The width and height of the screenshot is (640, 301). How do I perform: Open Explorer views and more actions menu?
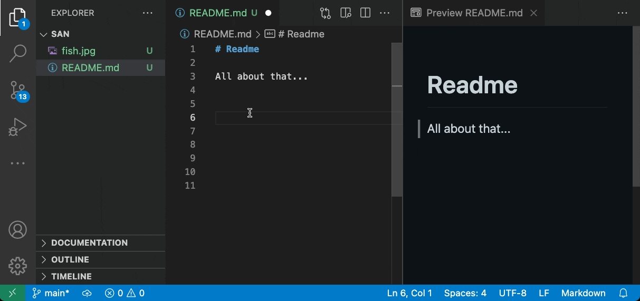coord(148,13)
